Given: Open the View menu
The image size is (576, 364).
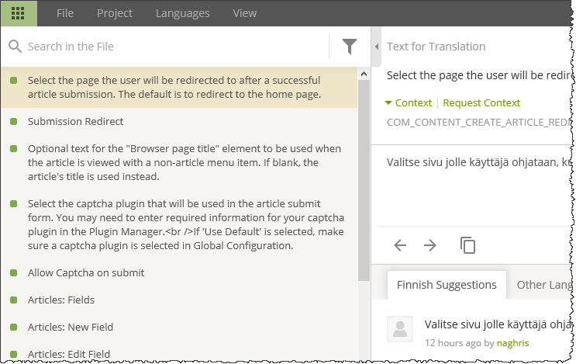Looking at the screenshot, I should [245, 13].
